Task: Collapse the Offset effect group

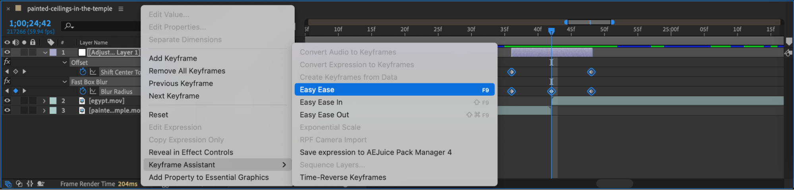Action: click(x=65, y=62)
